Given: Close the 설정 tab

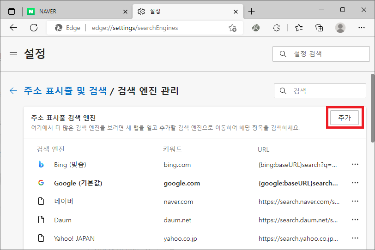Looking at the screenshot, I should click(236, 12).
